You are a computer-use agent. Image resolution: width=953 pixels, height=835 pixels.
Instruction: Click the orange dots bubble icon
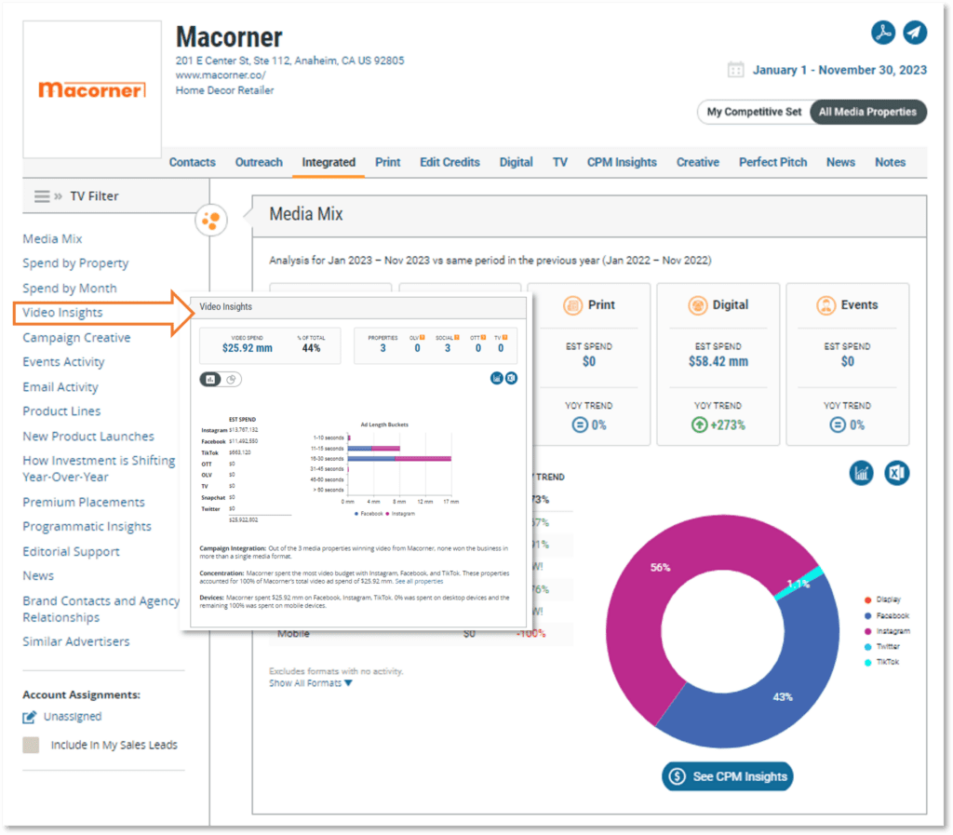coord(211,220)
